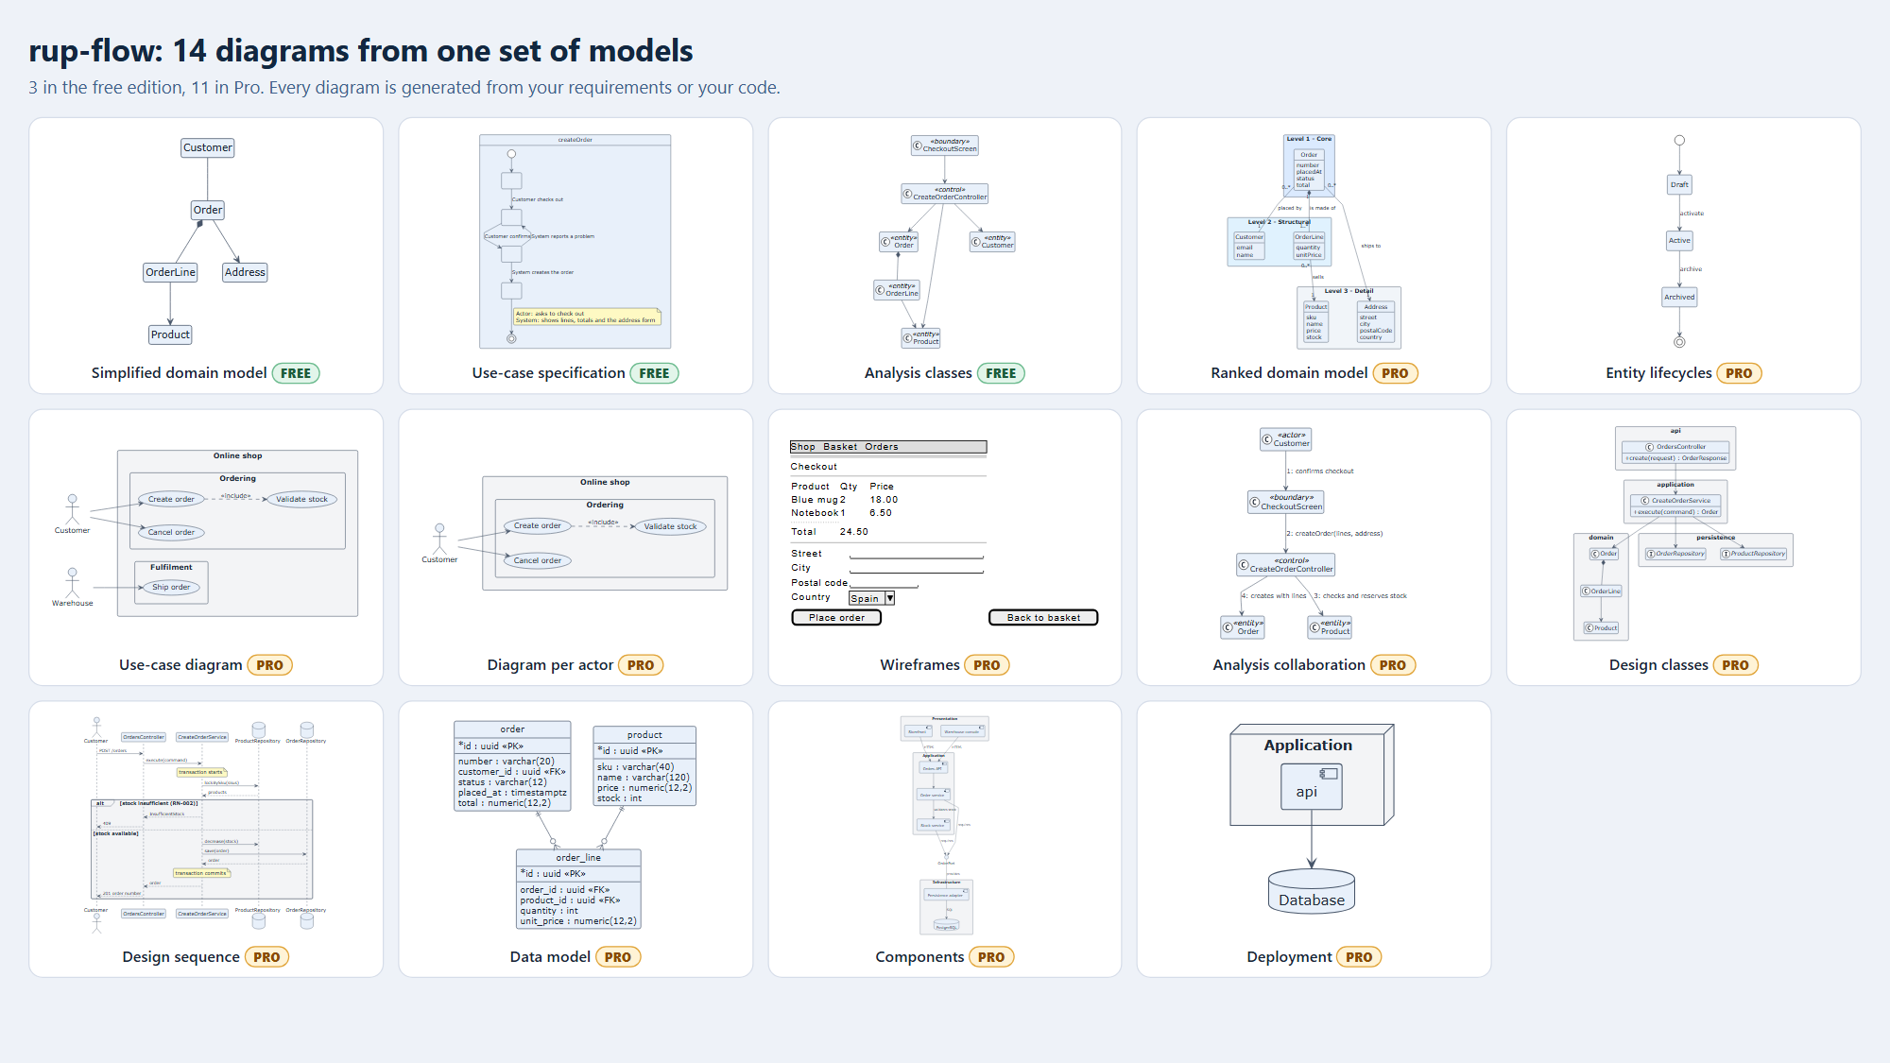Click the City input field in Wireframes
This screenshot has height=1063, width=1890.
tap(917, 568)
